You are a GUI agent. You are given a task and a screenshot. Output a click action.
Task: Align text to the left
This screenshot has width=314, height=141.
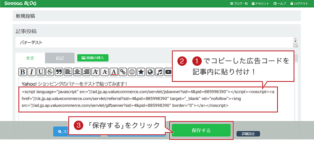pos(68,72)
